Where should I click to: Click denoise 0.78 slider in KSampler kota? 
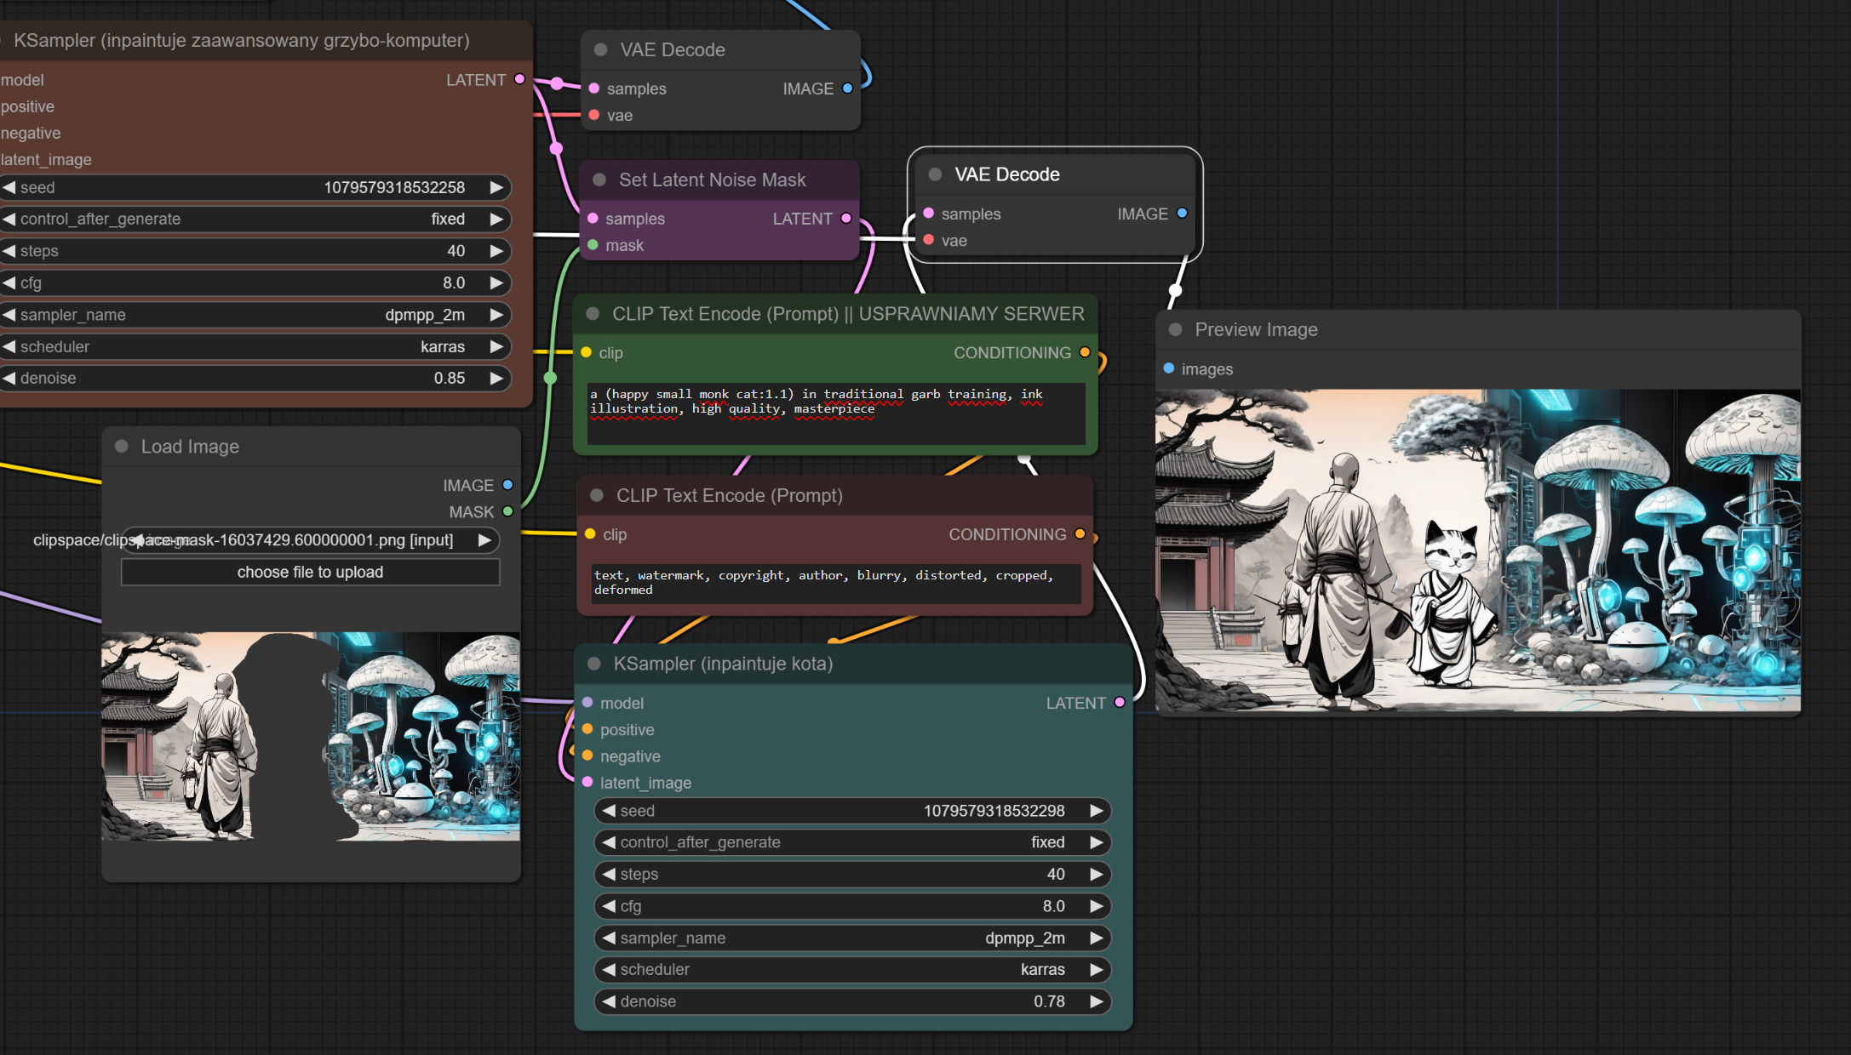(851, 1001)
